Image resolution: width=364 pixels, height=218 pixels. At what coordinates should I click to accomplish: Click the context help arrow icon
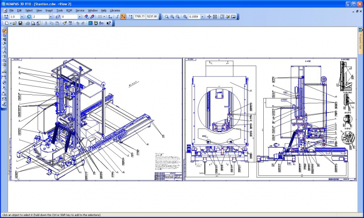coord(108,24)
